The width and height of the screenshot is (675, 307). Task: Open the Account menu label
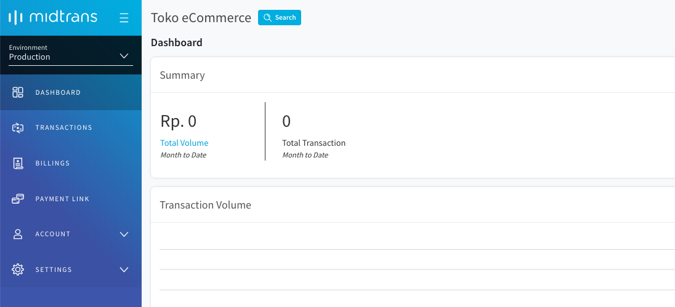[53, 234]
